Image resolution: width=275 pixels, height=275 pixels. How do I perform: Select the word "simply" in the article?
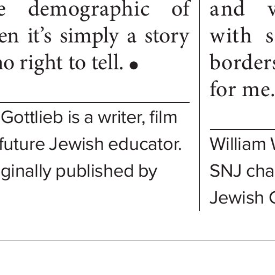tap(90, 37)
